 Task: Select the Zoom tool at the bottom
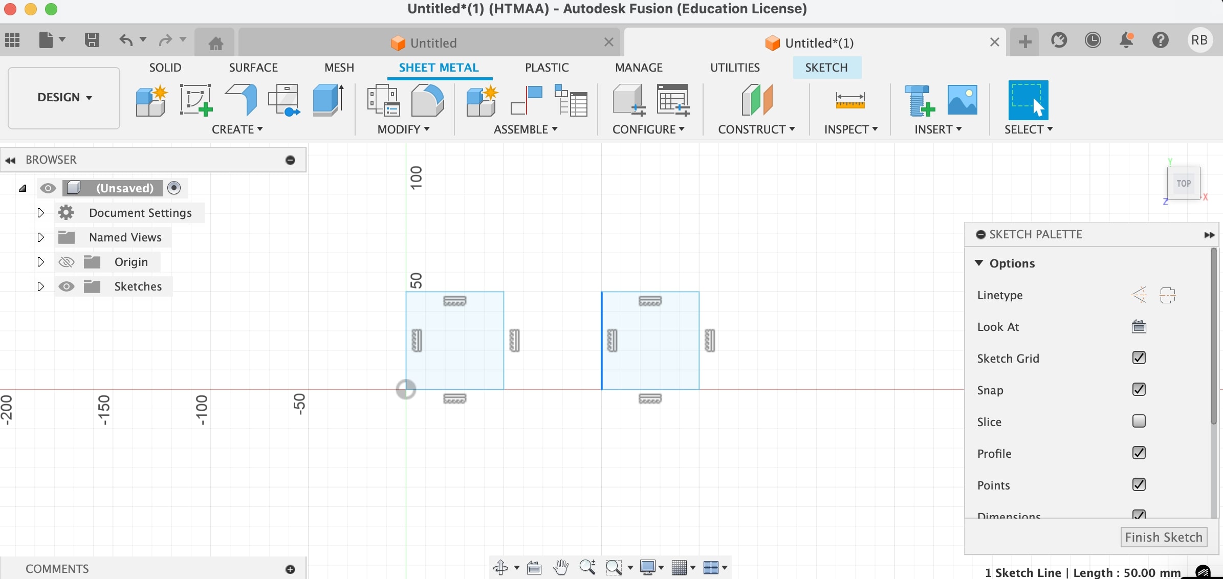pos(587,568)
